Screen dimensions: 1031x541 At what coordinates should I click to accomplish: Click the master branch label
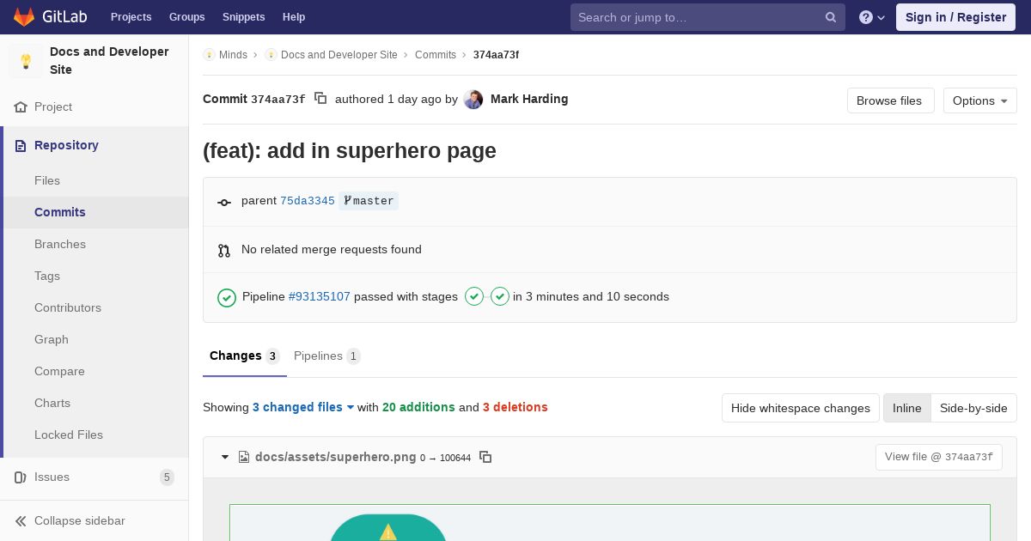pyautogui.click(x=369, y=201)
